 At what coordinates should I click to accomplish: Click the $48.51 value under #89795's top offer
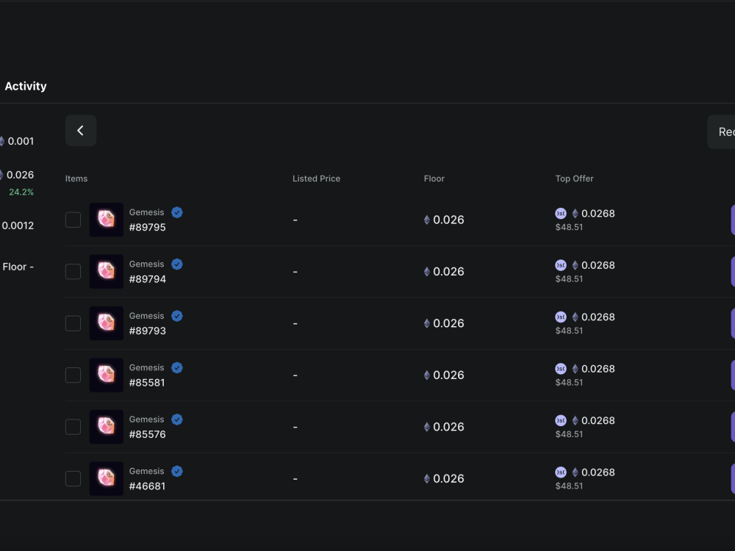[x=568, y=227]
